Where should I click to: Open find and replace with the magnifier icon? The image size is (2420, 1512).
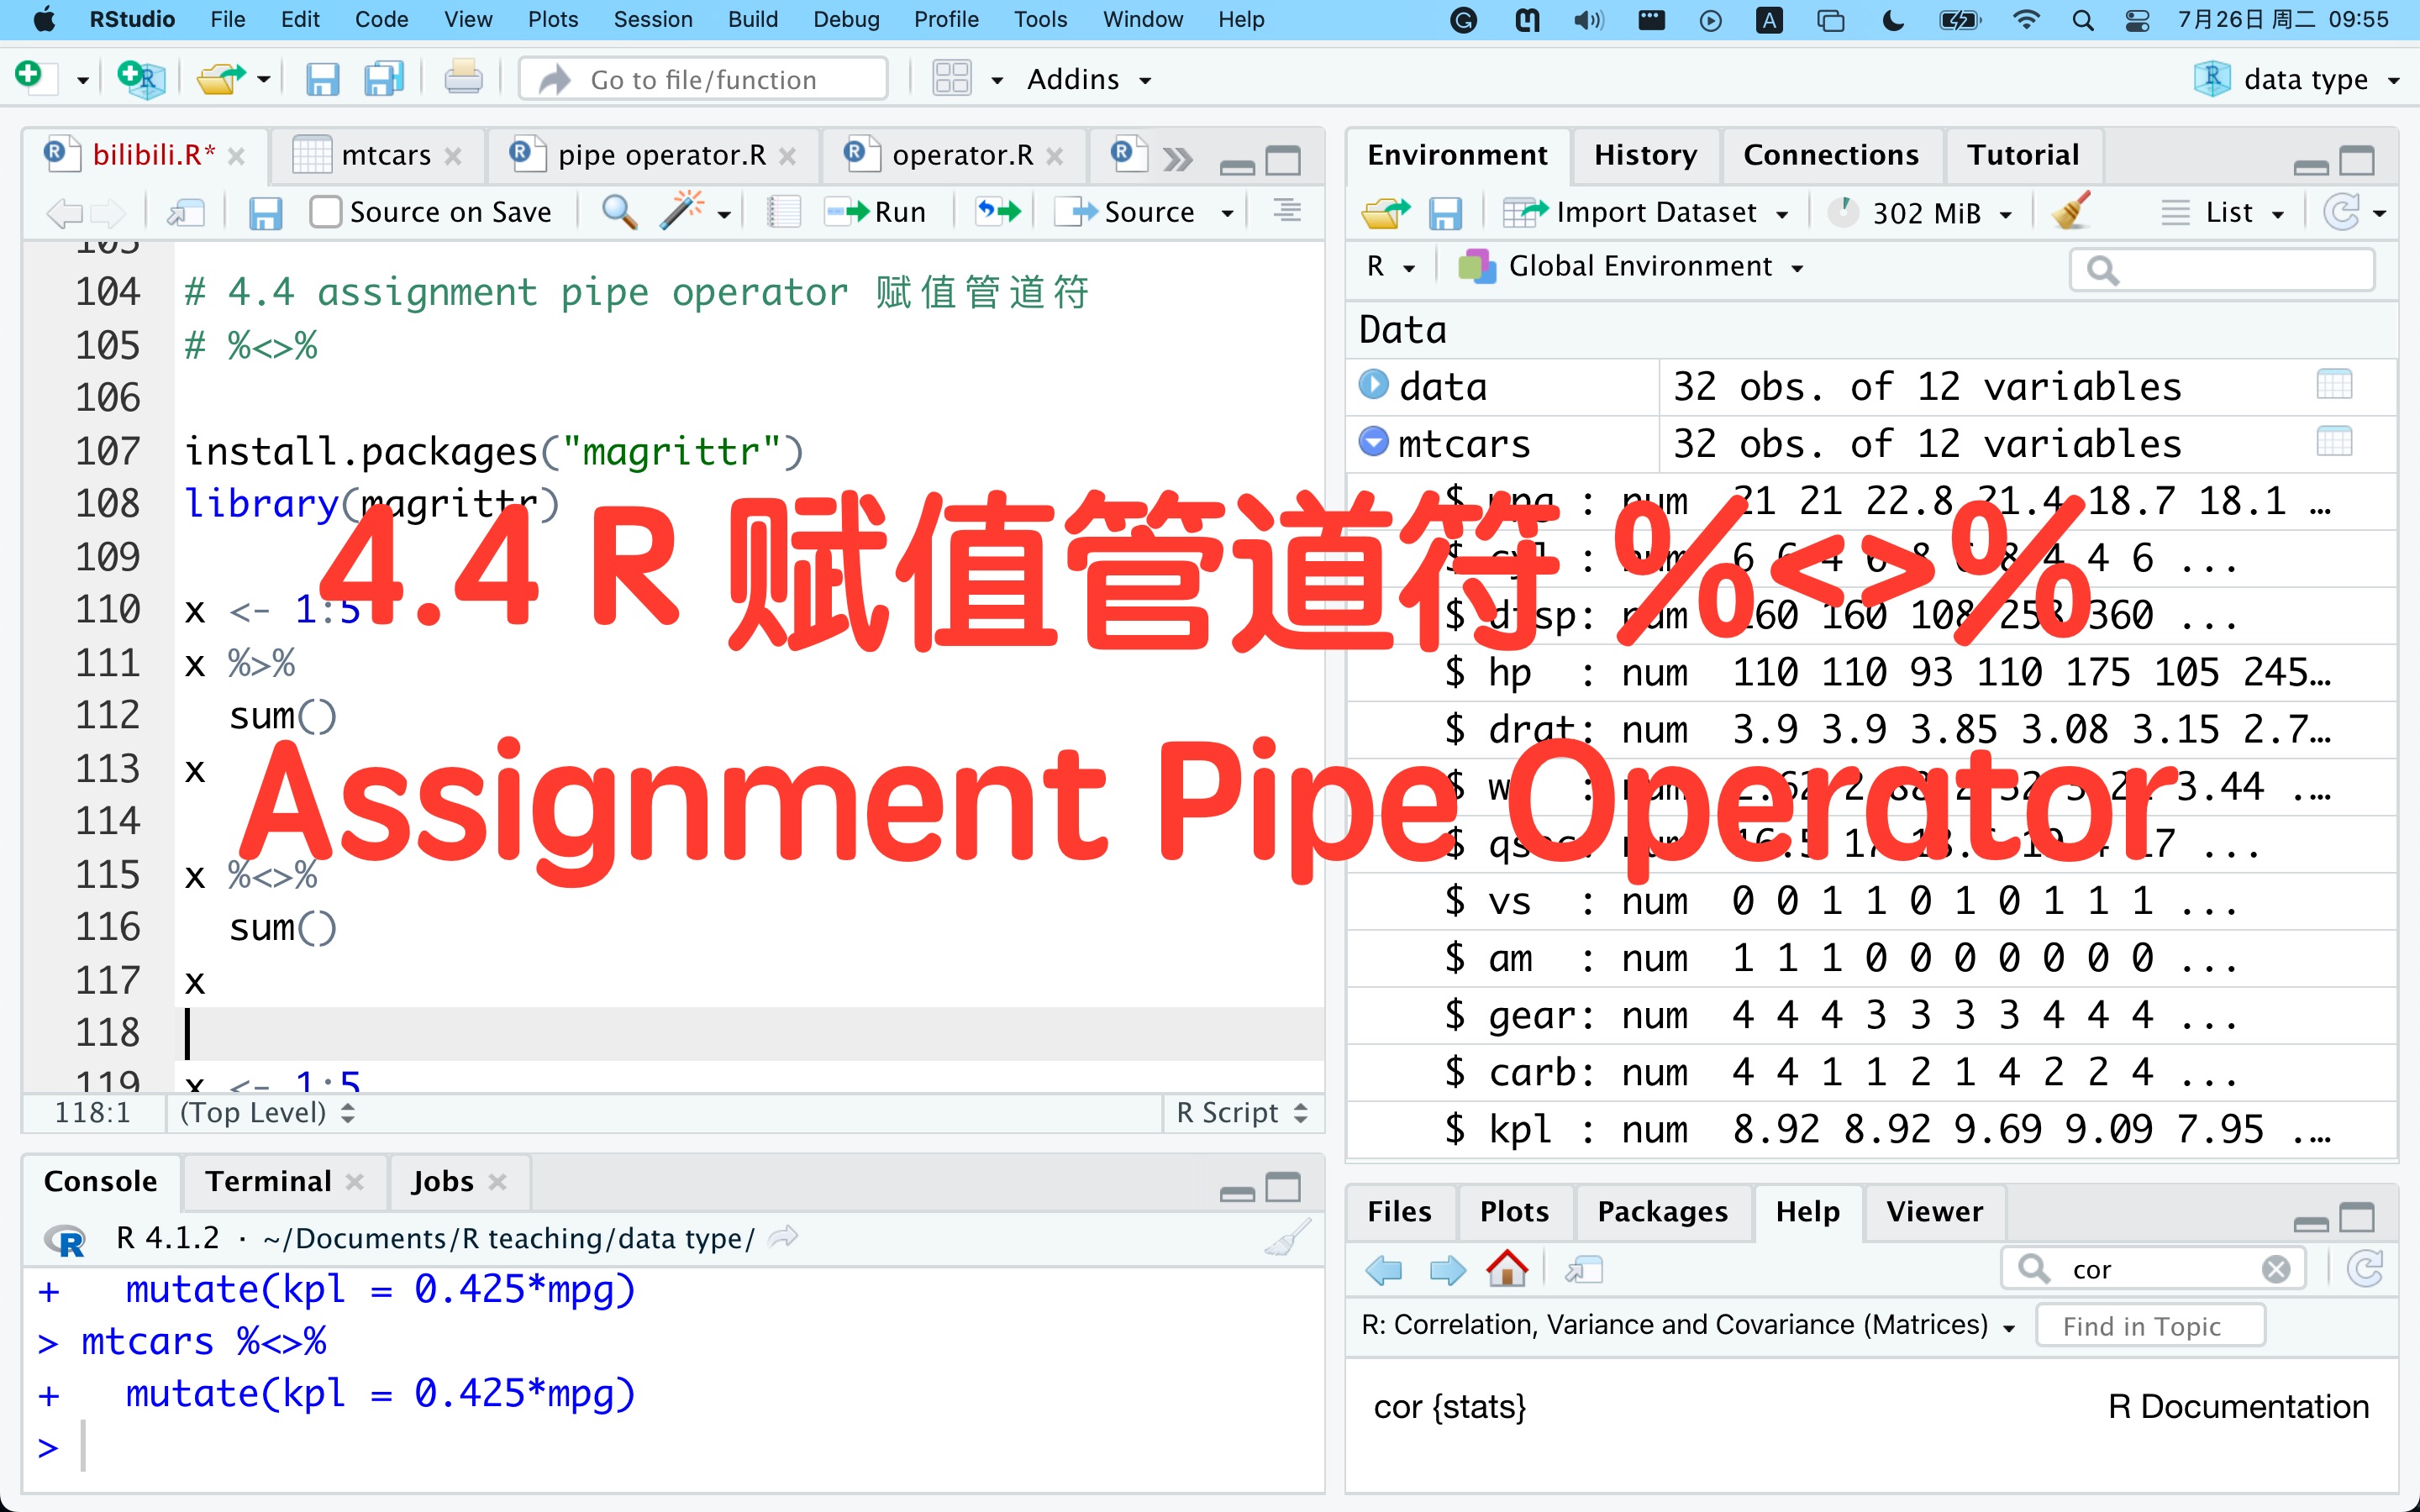point(619,212)
